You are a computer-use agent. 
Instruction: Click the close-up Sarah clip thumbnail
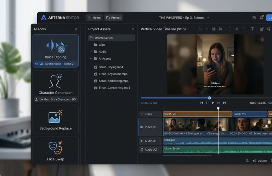[239, 125]
